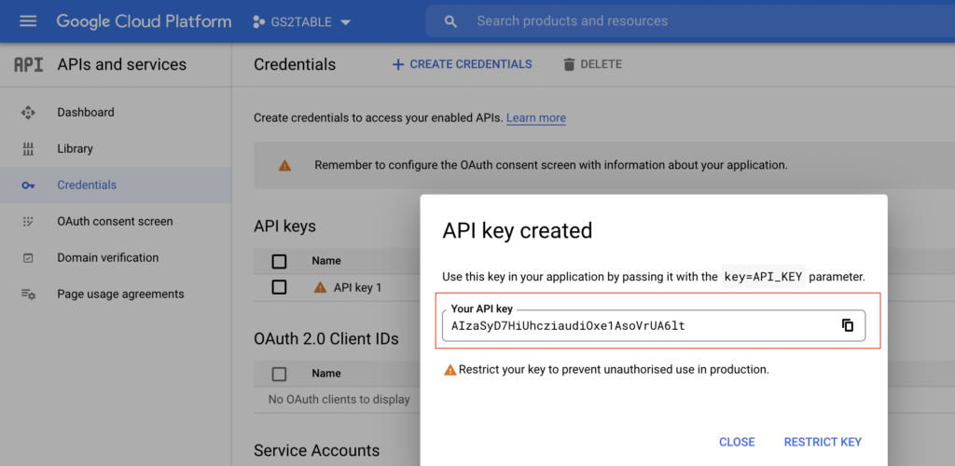The image size is (955, 466).
Task: Click the No OAuth clients to display text
Action: 339,400
